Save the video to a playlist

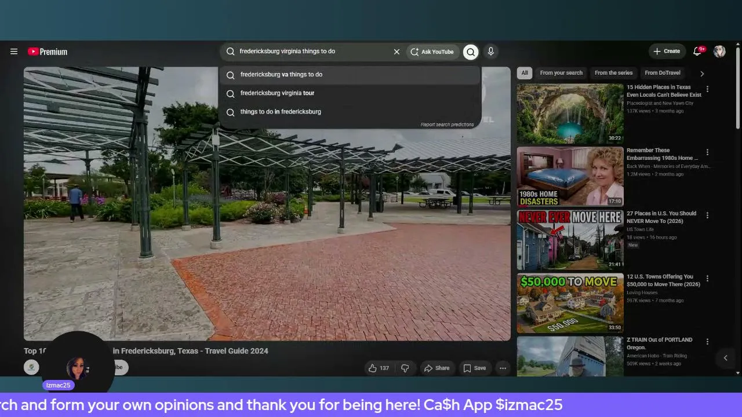click(x=474, y=368)
